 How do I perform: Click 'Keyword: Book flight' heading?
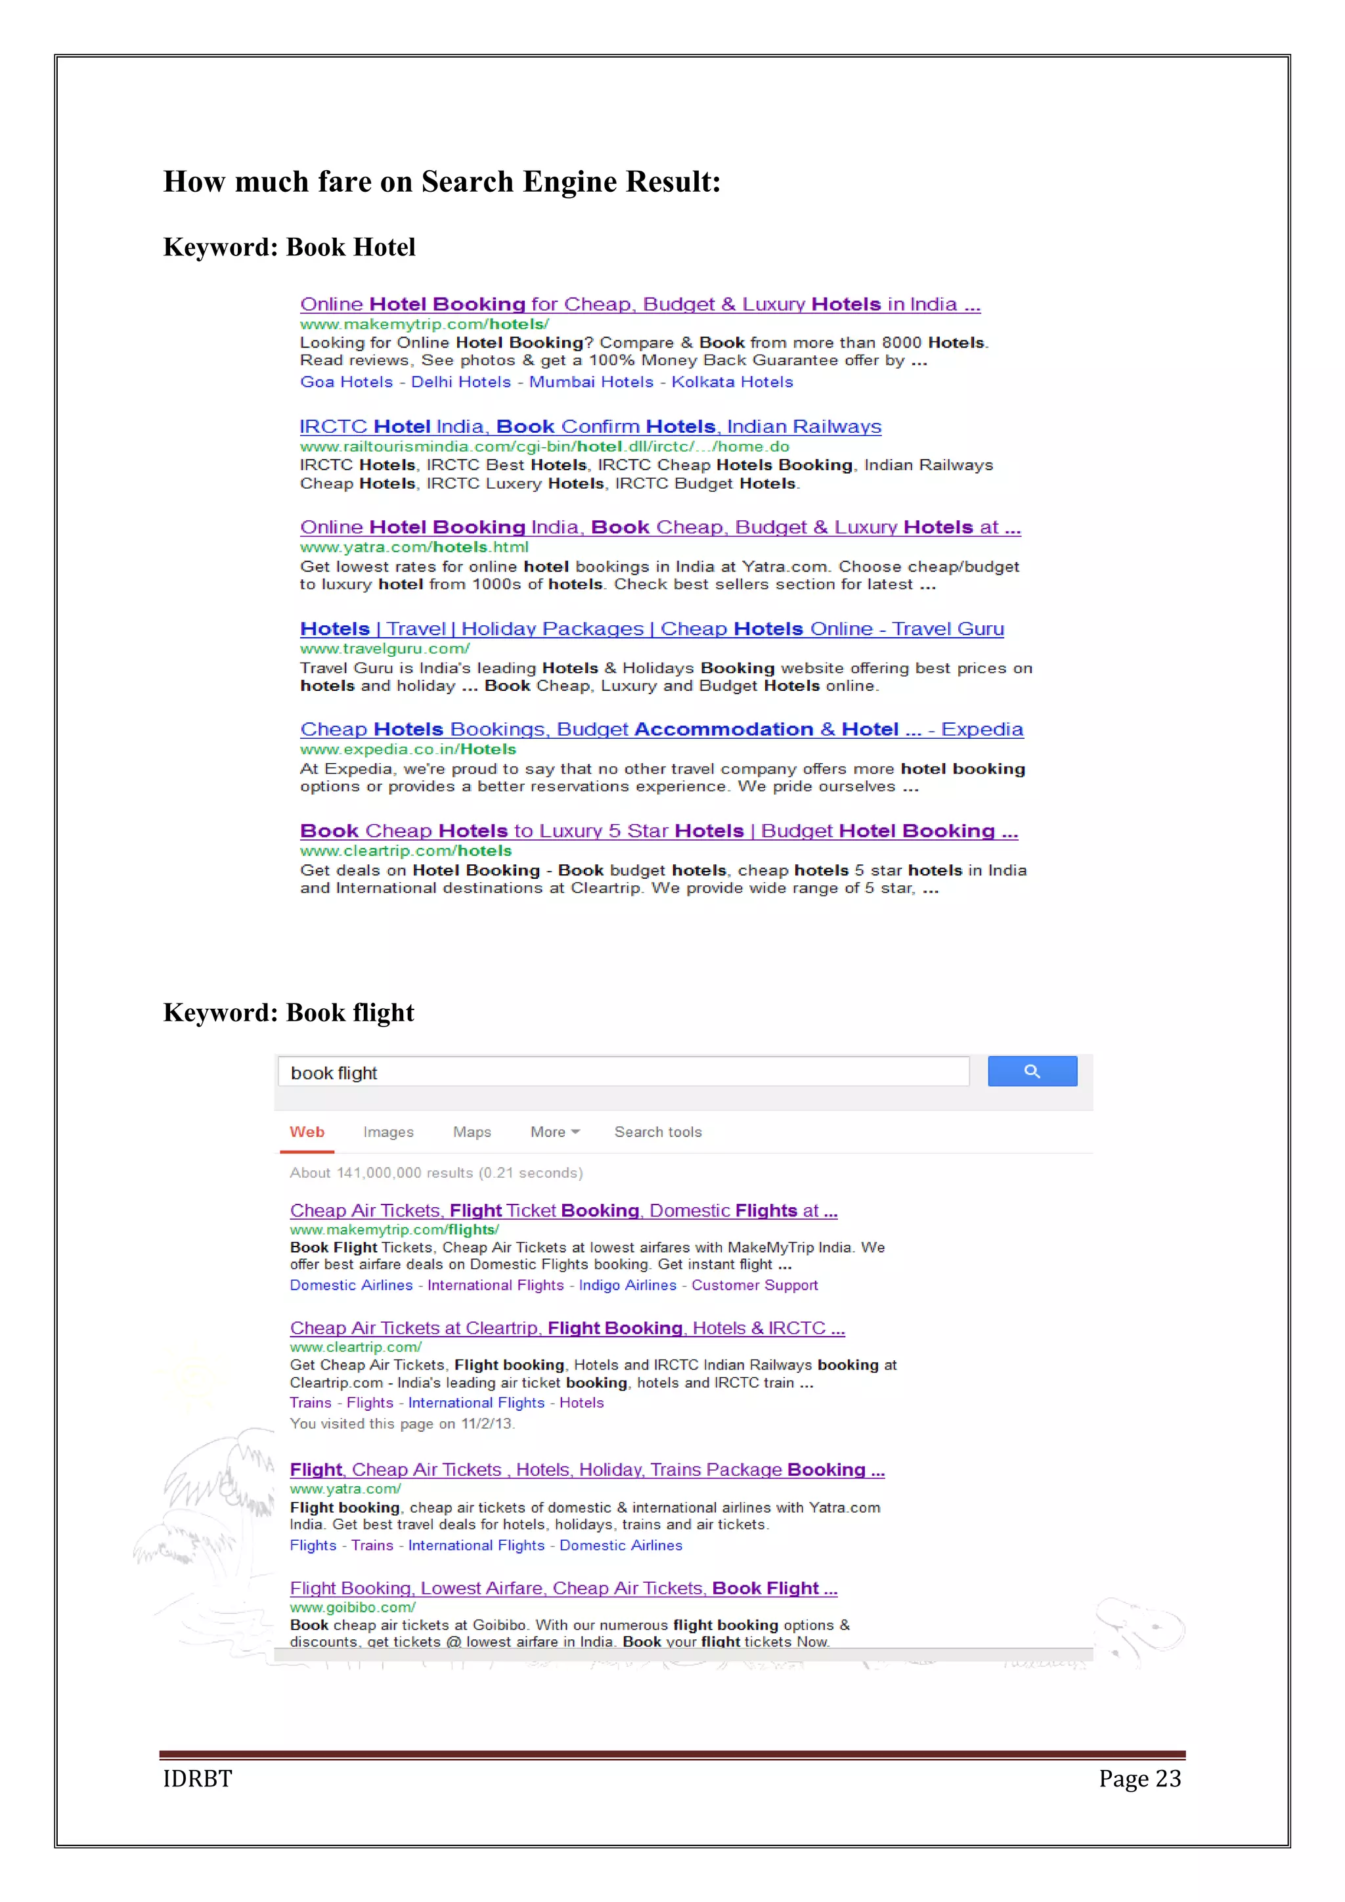pyautogui.click(x=288, y=1013)
